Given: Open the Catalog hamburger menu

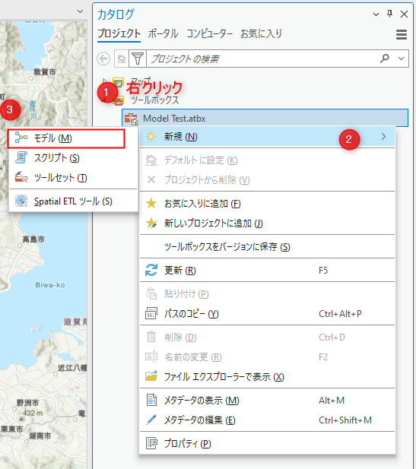Looking at the screenshot, I should (x=402, y=34).
